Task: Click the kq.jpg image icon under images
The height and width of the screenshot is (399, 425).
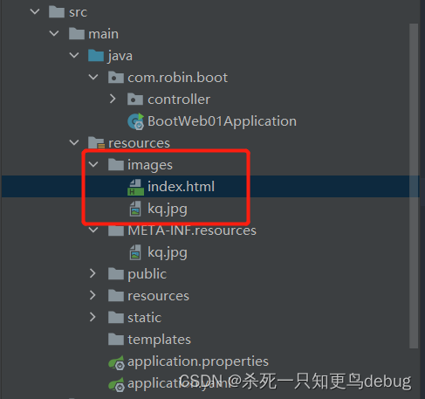Action: 135,209
